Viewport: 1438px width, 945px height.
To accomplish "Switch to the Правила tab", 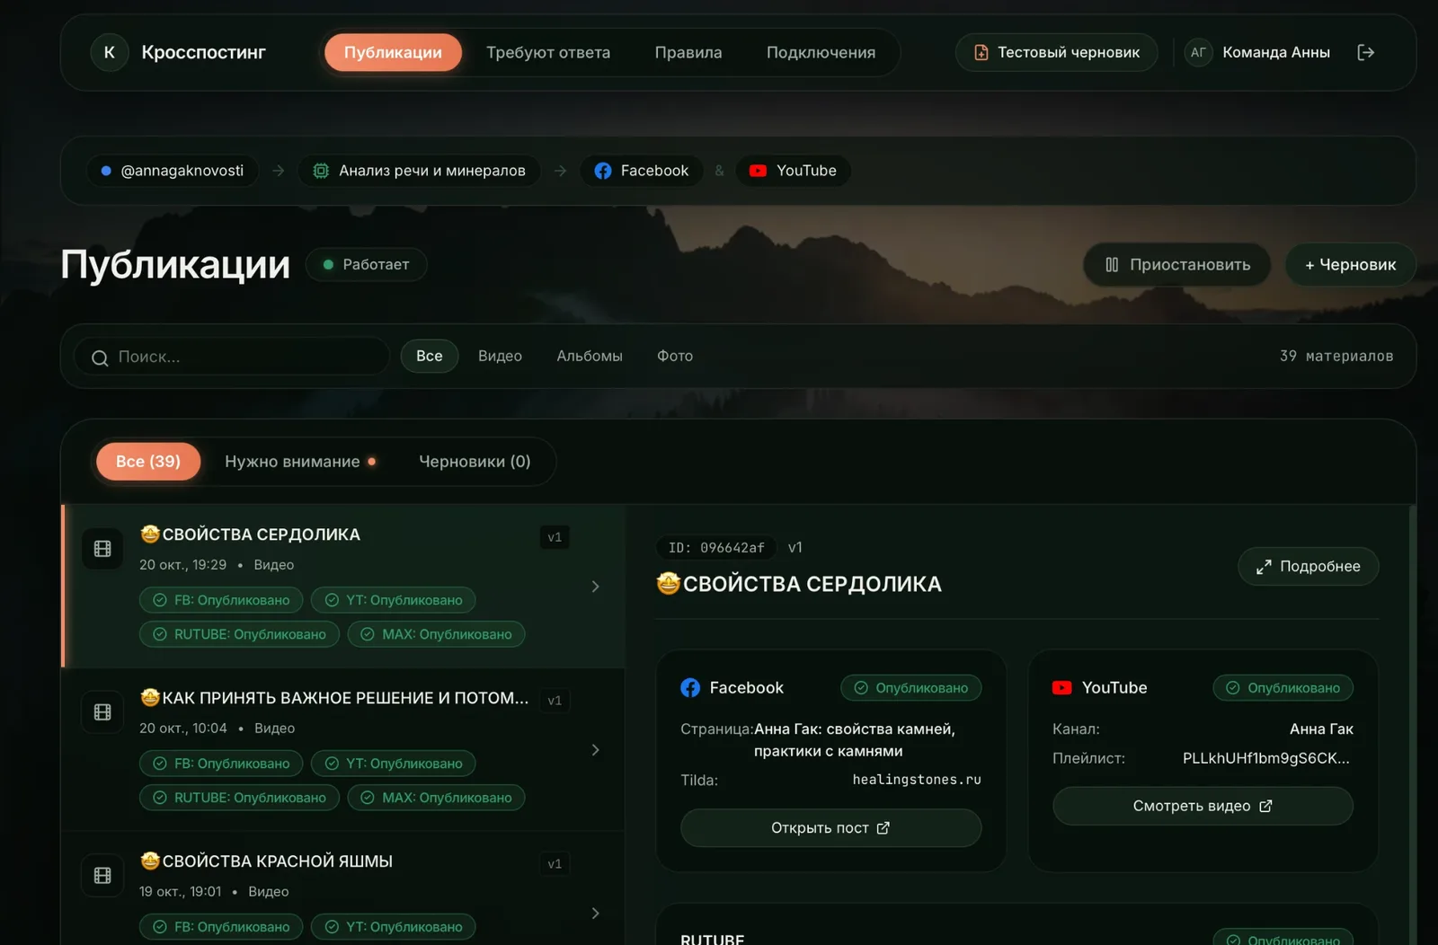I will [688, 52].
